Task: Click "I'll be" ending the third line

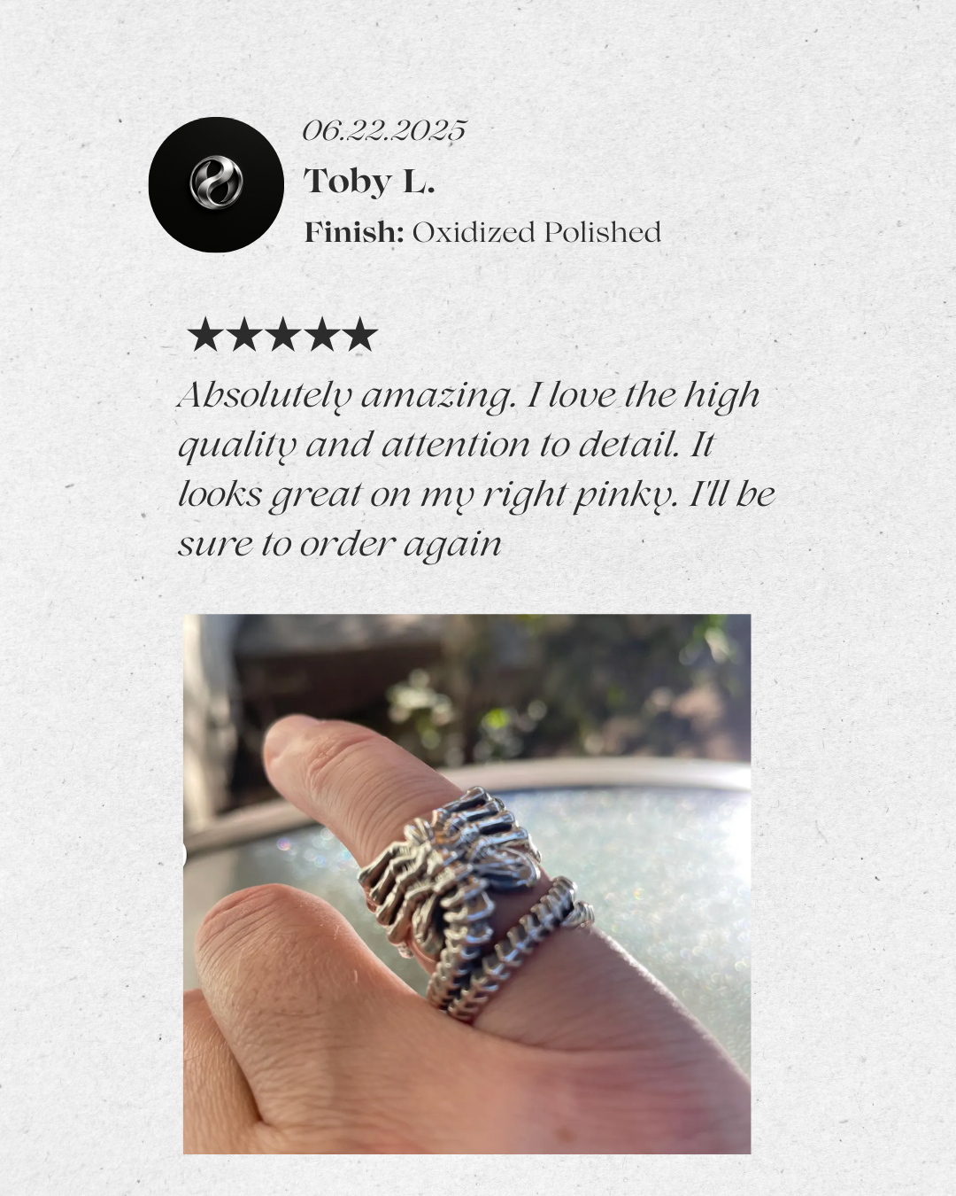Action: click(x=731, y=494)
